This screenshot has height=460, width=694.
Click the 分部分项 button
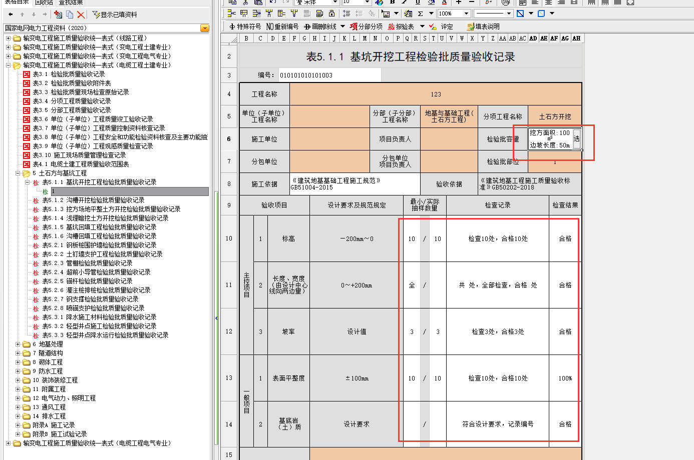(x=366, y=26)
